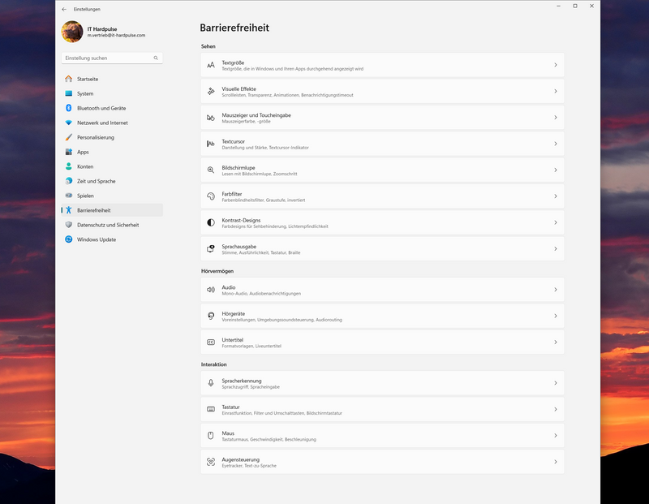The image size is (649, 504).
Task: Click the Tastatur keyboard icon
Action: 211,409
